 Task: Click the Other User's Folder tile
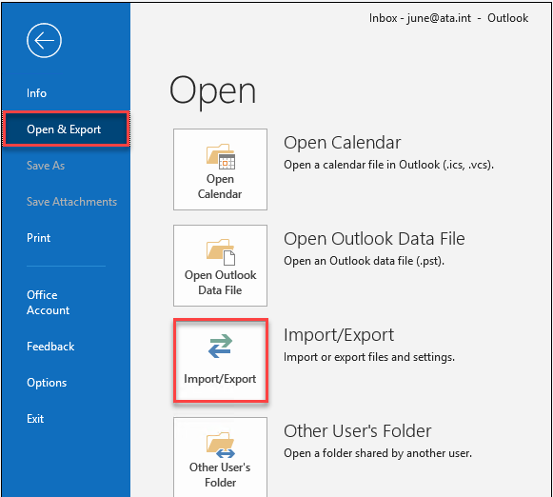220,457
